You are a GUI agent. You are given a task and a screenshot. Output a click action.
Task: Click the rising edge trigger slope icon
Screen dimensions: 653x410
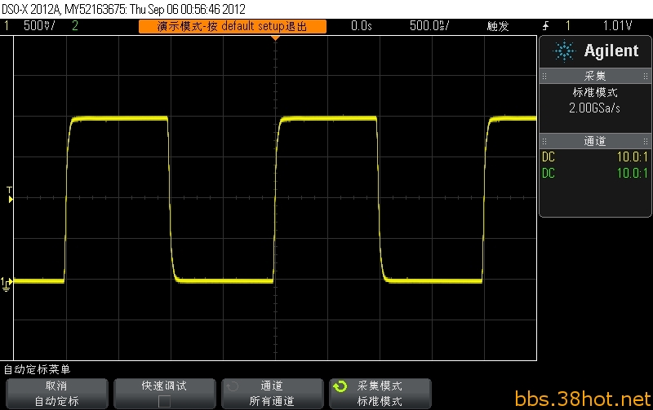[545, 26]
